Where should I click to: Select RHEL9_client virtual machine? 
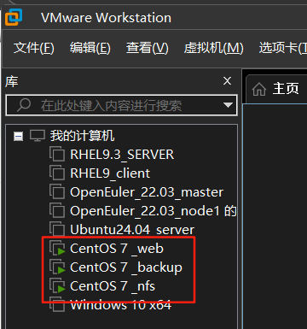point(110,173)
